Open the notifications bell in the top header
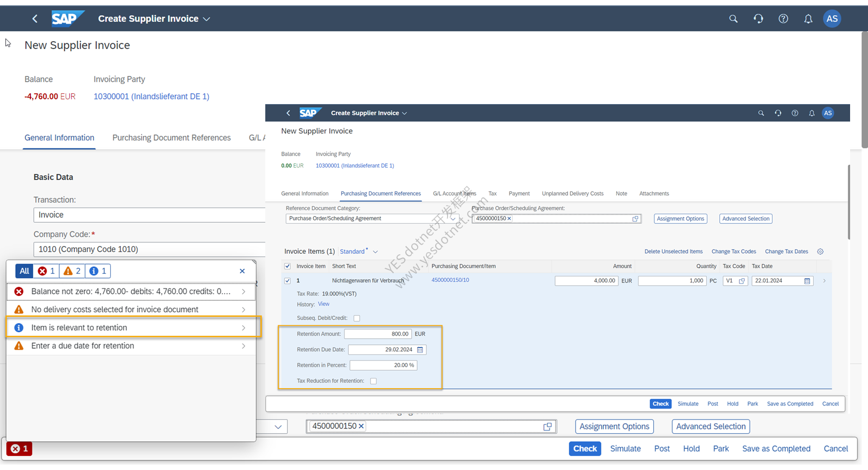868x470 pixels. point(808,19)
